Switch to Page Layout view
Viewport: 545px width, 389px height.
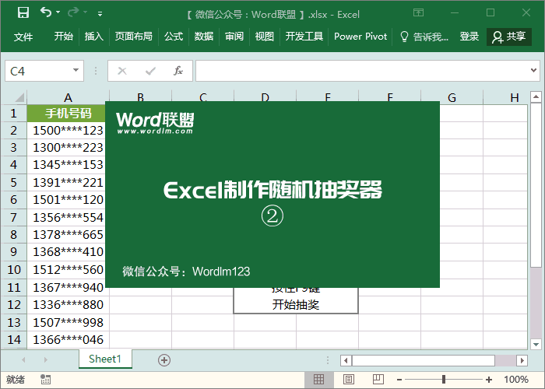pyautogui.click(x=348, y=380)
